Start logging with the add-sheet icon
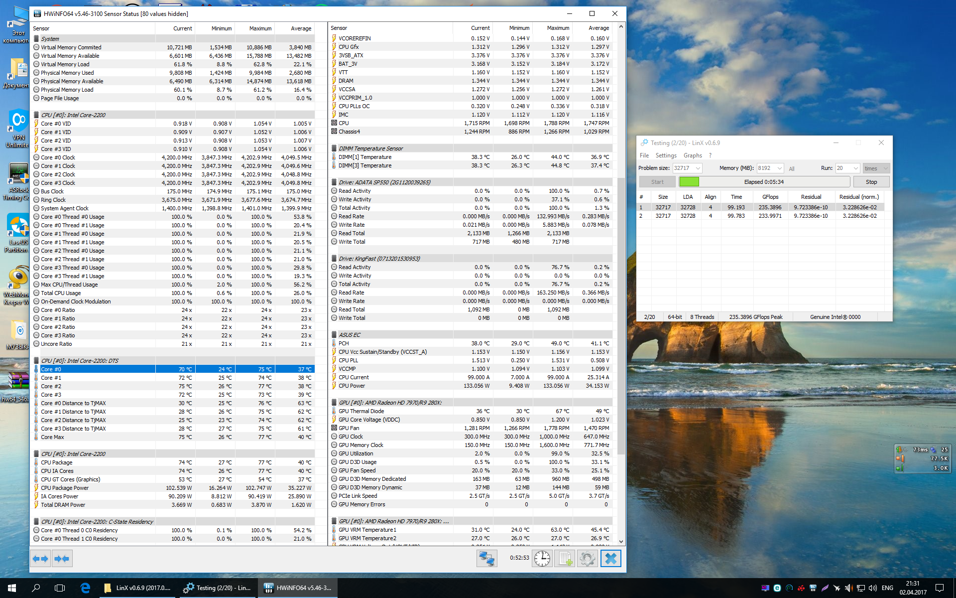 click(x=565, y=559)
